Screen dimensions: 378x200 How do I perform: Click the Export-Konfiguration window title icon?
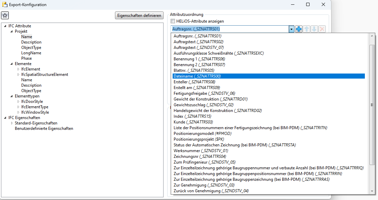click(x=5, y=5)
